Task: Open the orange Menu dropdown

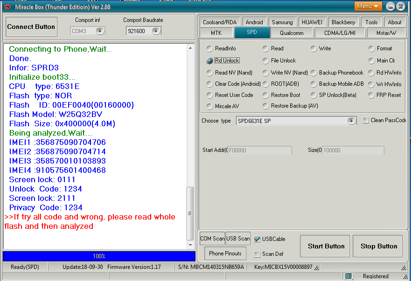Action: (x=368, y=6)
